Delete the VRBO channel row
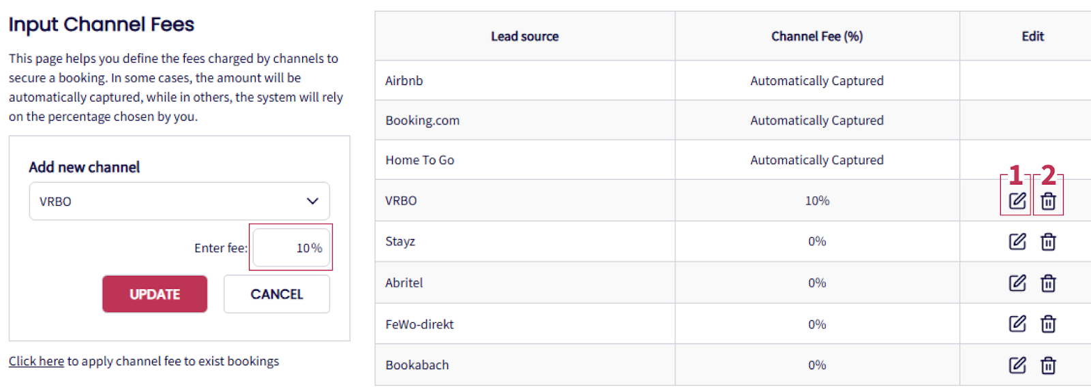The height and width of the screenshot is (389, 1091). (x=1048, y=201)
